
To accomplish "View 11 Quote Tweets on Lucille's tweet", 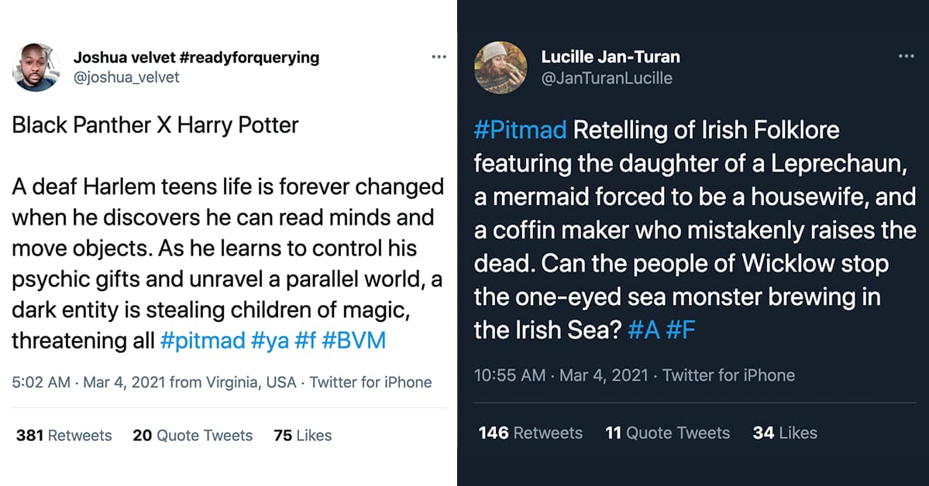I will [x=667, y=433].
